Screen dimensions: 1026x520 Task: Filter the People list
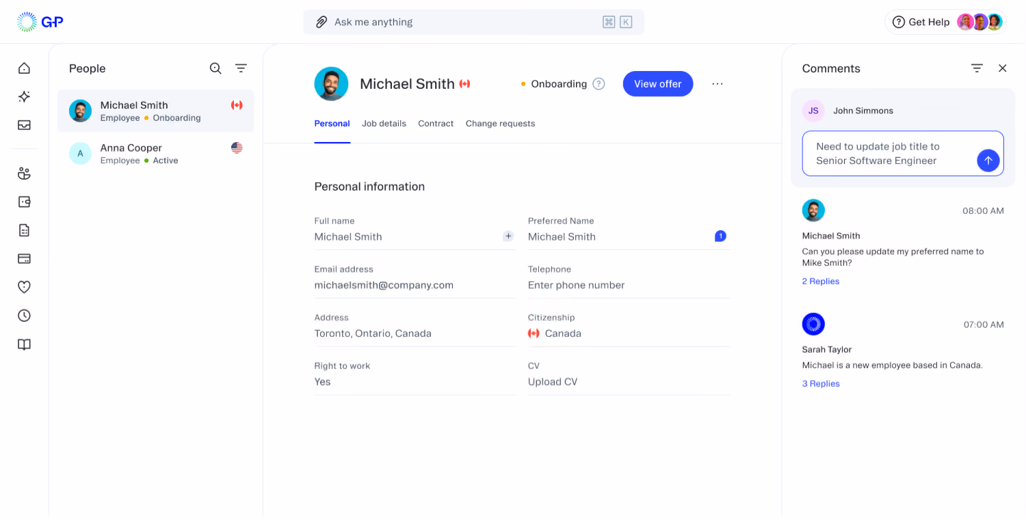[x=241, y=68]
